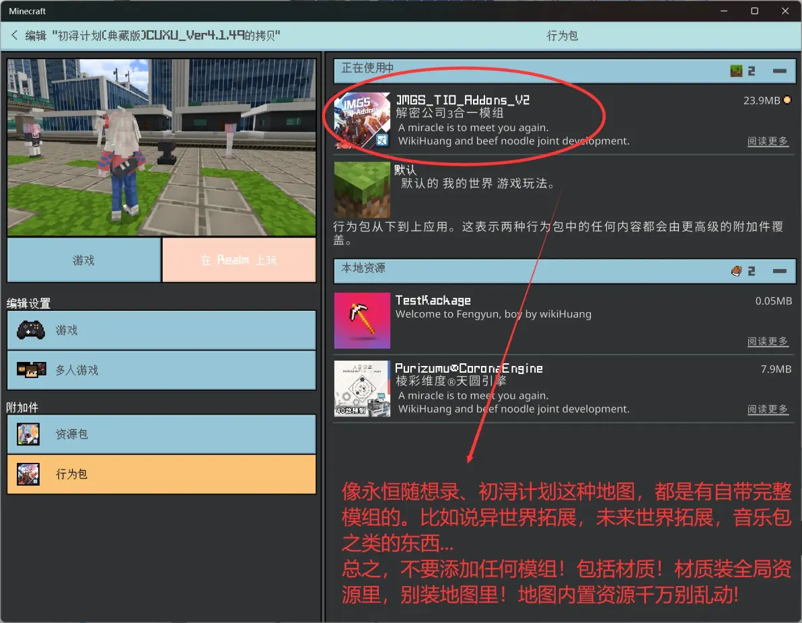Click the 解密公司3合一模组 subtitle
This screenshot has height=623, width=802.
pyautogui.click(x=449, y=113)
